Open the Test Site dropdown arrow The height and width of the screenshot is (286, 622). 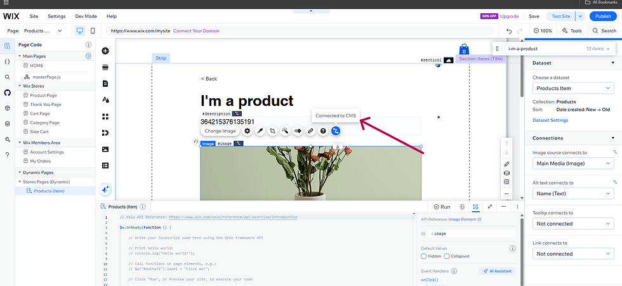coord(580,16)
